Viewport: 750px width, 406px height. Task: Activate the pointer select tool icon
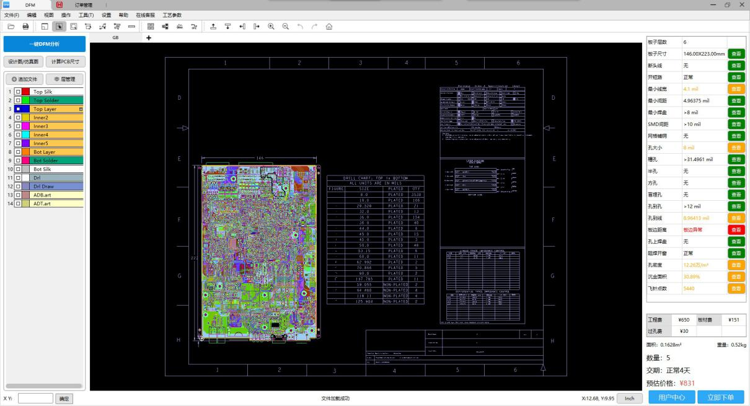click(x=60, y=27)
